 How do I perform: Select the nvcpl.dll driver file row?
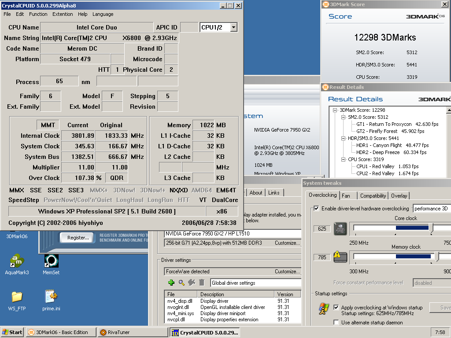coord(233,320)
